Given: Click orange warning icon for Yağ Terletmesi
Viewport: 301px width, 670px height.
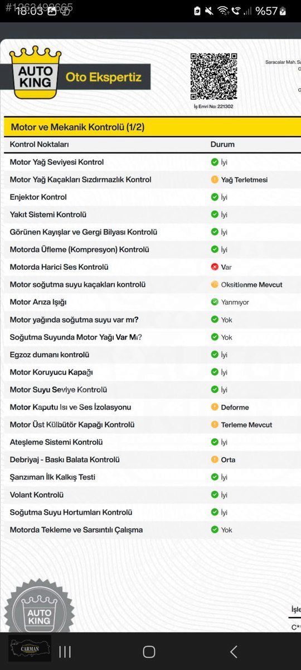Looking at the screenshot, I should (215, 180).
